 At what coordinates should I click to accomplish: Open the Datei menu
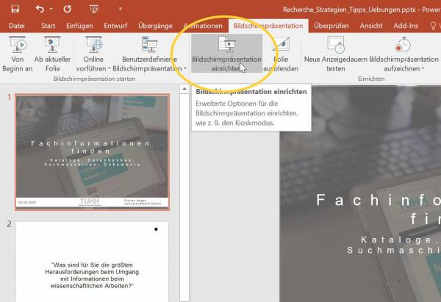click(17, 26)
